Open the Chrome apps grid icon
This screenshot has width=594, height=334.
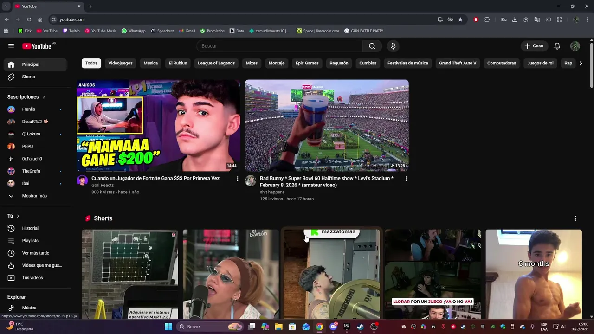[6, 31]
